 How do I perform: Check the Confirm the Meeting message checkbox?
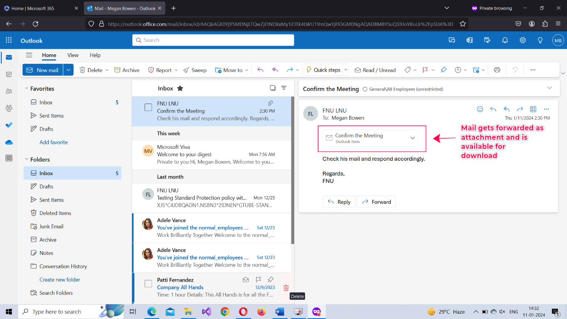point(148,107)
